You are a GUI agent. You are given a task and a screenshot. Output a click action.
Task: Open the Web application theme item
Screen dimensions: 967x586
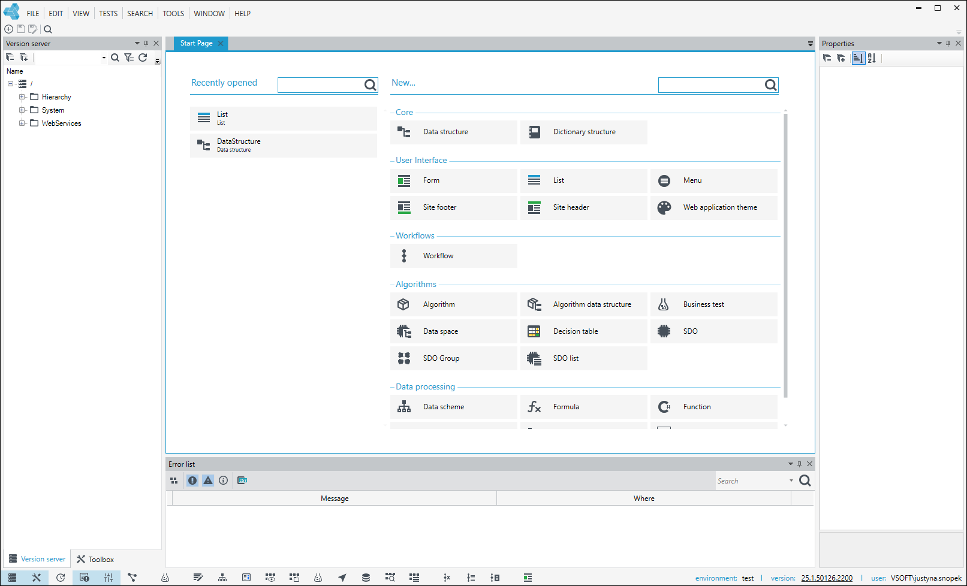point(713,207)
